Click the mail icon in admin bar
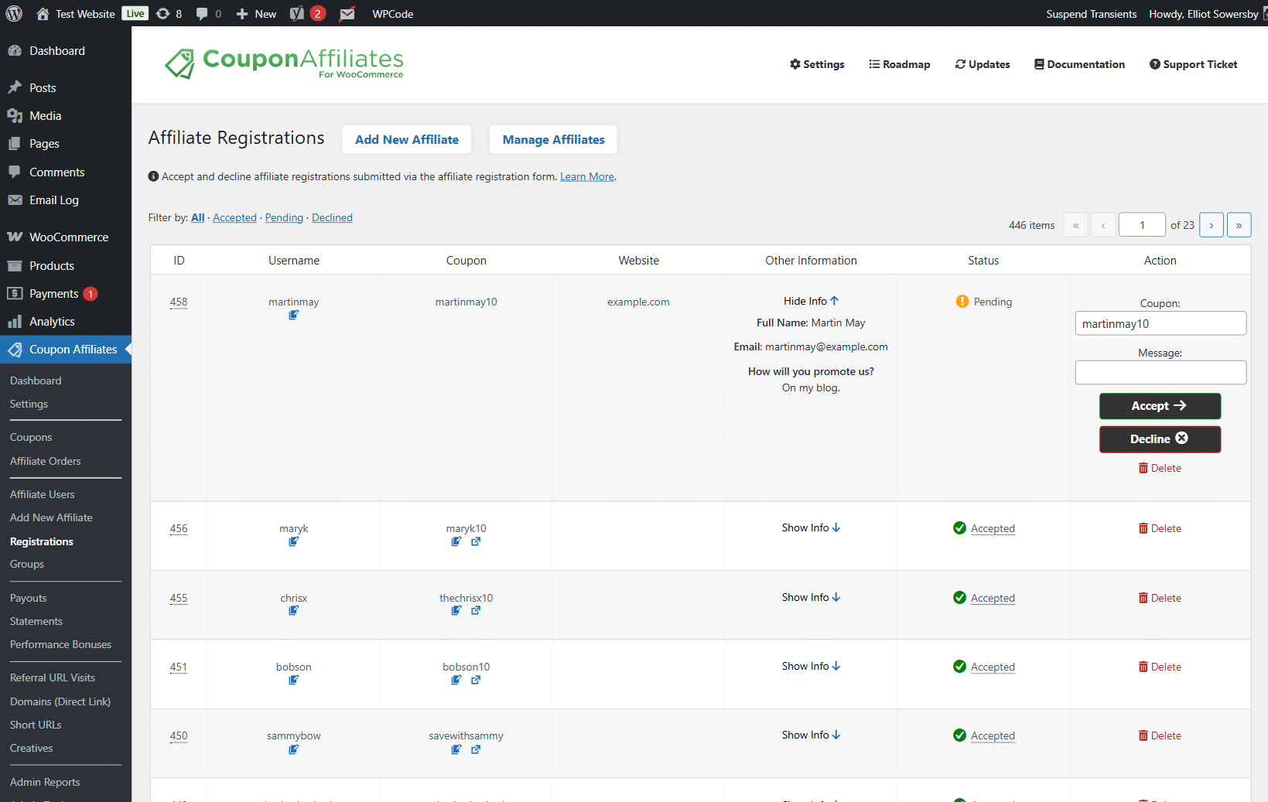 pos(347,14)
